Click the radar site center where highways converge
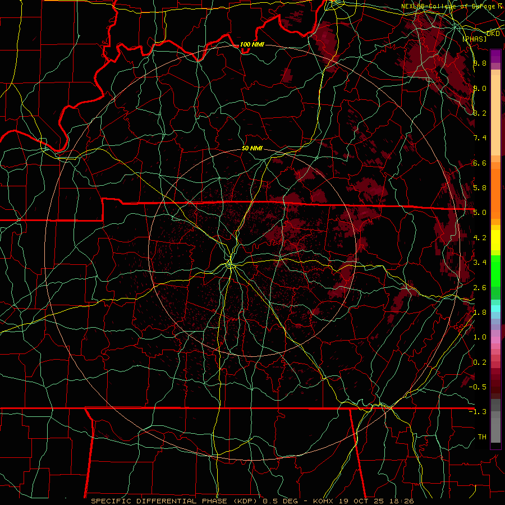Viewport: 505px width, 505px height. [x=230, y=265]
